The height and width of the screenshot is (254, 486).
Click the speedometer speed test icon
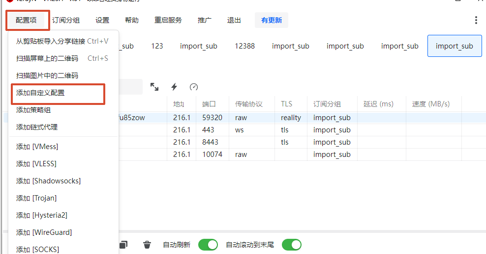pyautogui.click(x=194, y=87)
